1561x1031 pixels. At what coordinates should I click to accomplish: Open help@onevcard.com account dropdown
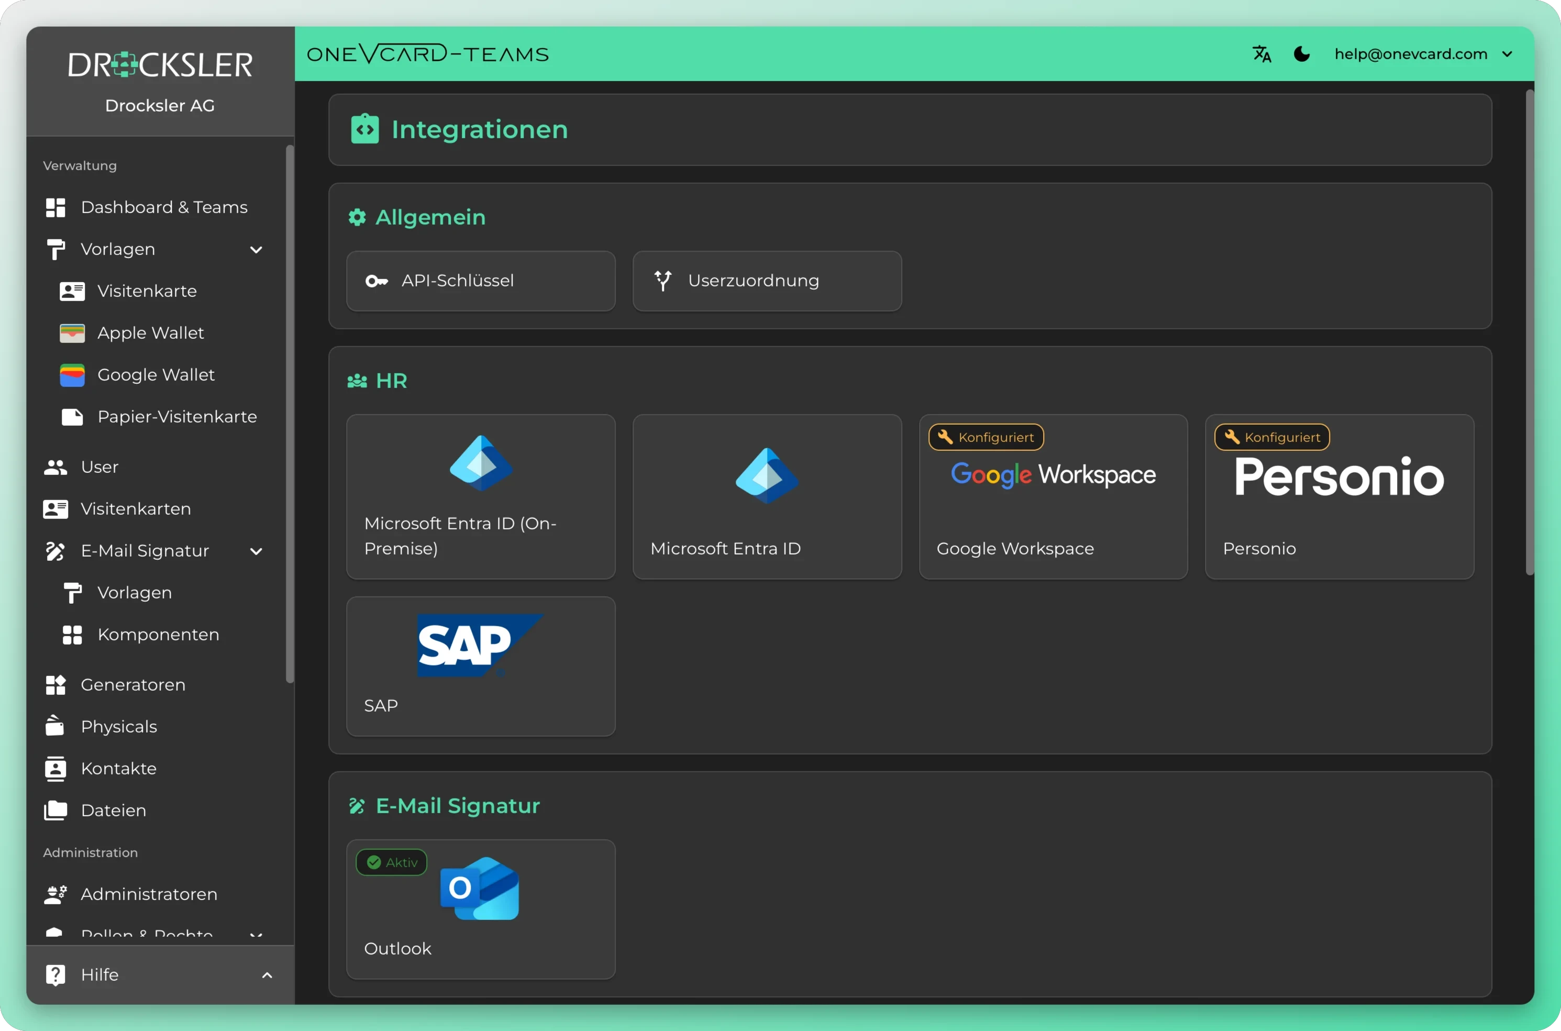tap(1424, 54)
